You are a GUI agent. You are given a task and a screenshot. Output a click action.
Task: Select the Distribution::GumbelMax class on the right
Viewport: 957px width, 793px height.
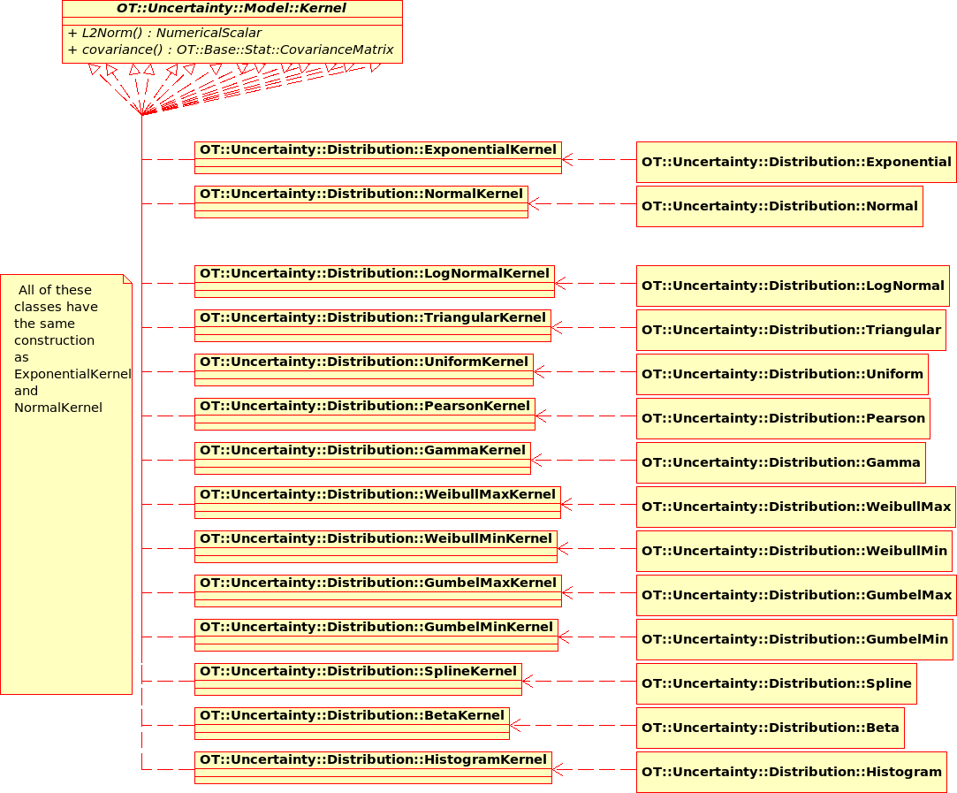pos(795,595)
